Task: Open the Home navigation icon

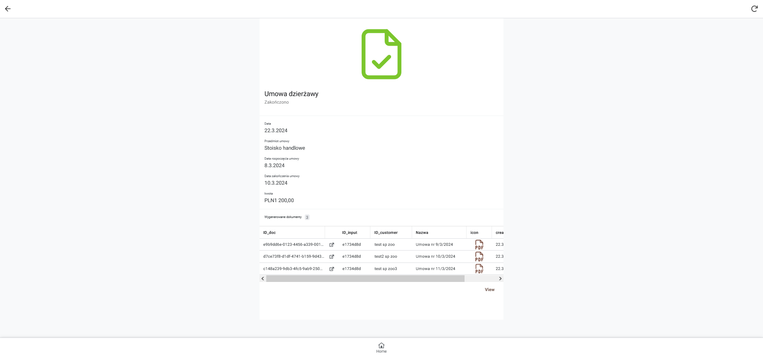Action: point(381,347)
